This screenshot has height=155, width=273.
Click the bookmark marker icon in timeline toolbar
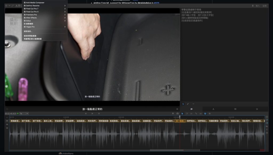173,114
